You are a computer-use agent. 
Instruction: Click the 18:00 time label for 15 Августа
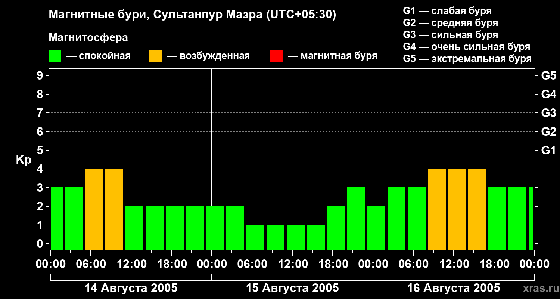333,264
